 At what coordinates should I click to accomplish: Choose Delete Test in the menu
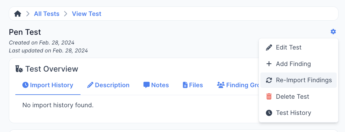(292, 97)
